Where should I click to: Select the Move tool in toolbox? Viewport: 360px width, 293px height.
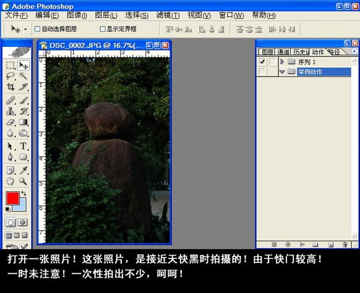point(23,65)
